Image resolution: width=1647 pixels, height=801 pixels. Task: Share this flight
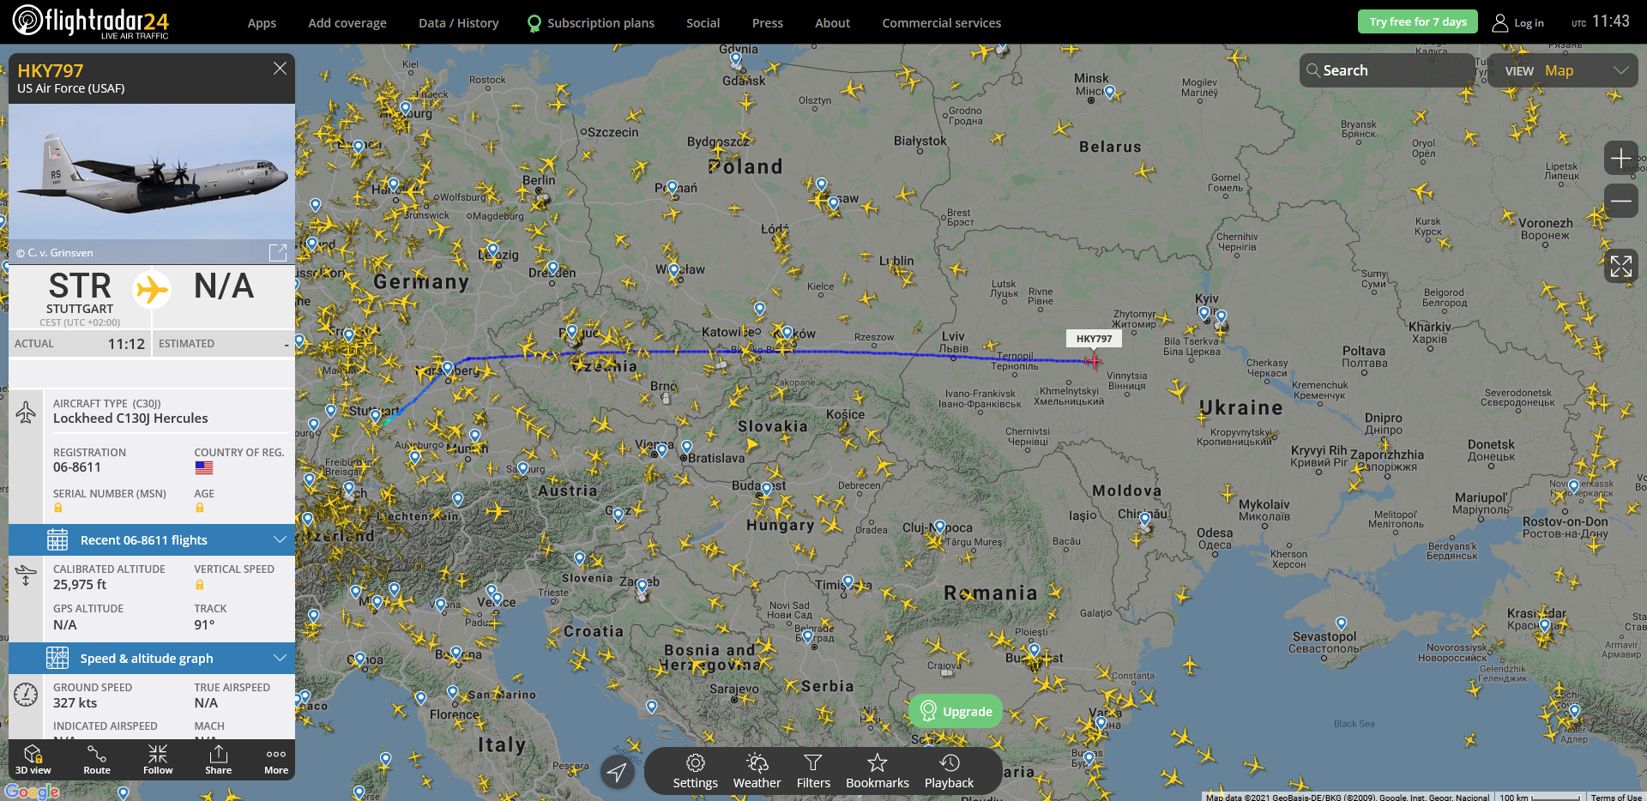[x=219, y=759]
